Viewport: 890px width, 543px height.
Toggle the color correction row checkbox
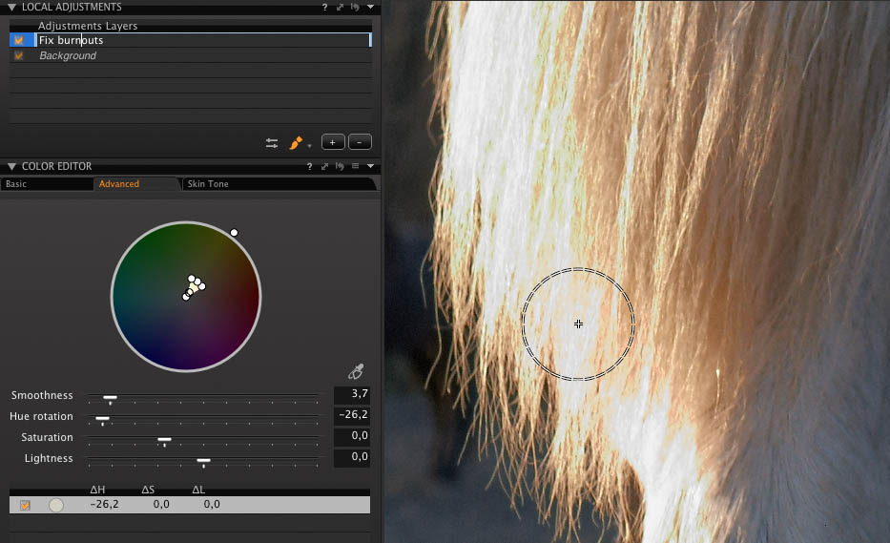pos(25,505)
